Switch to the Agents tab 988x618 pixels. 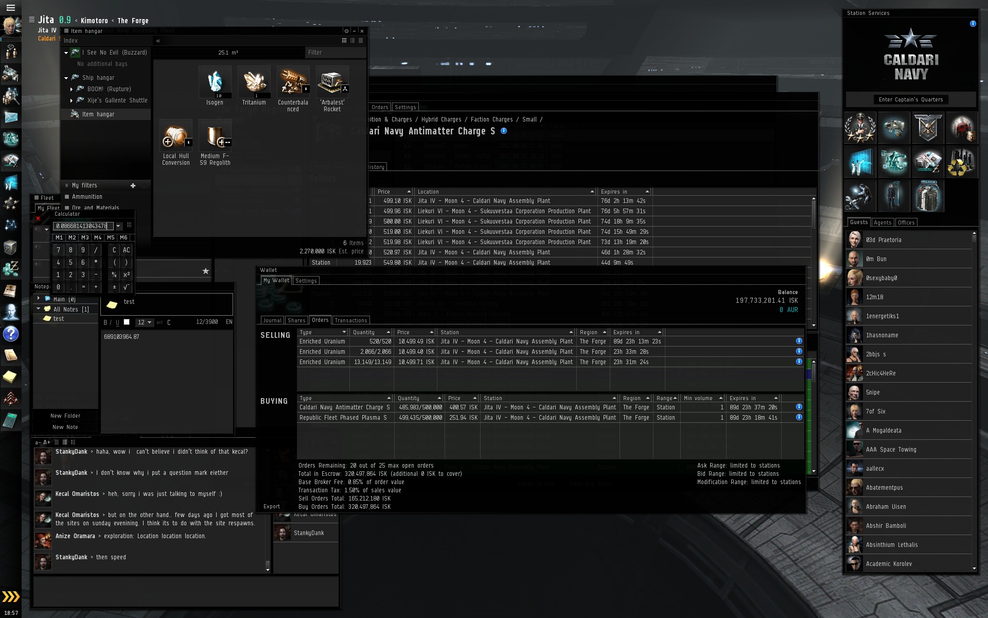[882, 222]
